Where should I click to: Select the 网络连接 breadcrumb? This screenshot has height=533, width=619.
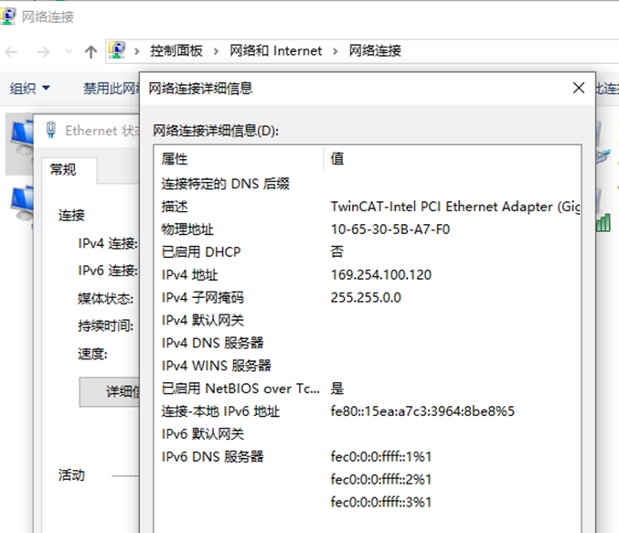click(375, 51)
